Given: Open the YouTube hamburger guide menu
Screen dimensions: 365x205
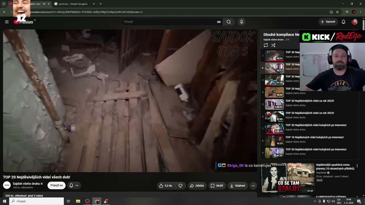Looking at the screenshot, I should pyautogui.click(x=7, y=22).
